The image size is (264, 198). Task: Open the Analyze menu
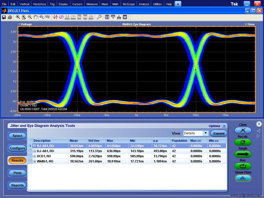[x=144, y=4]
